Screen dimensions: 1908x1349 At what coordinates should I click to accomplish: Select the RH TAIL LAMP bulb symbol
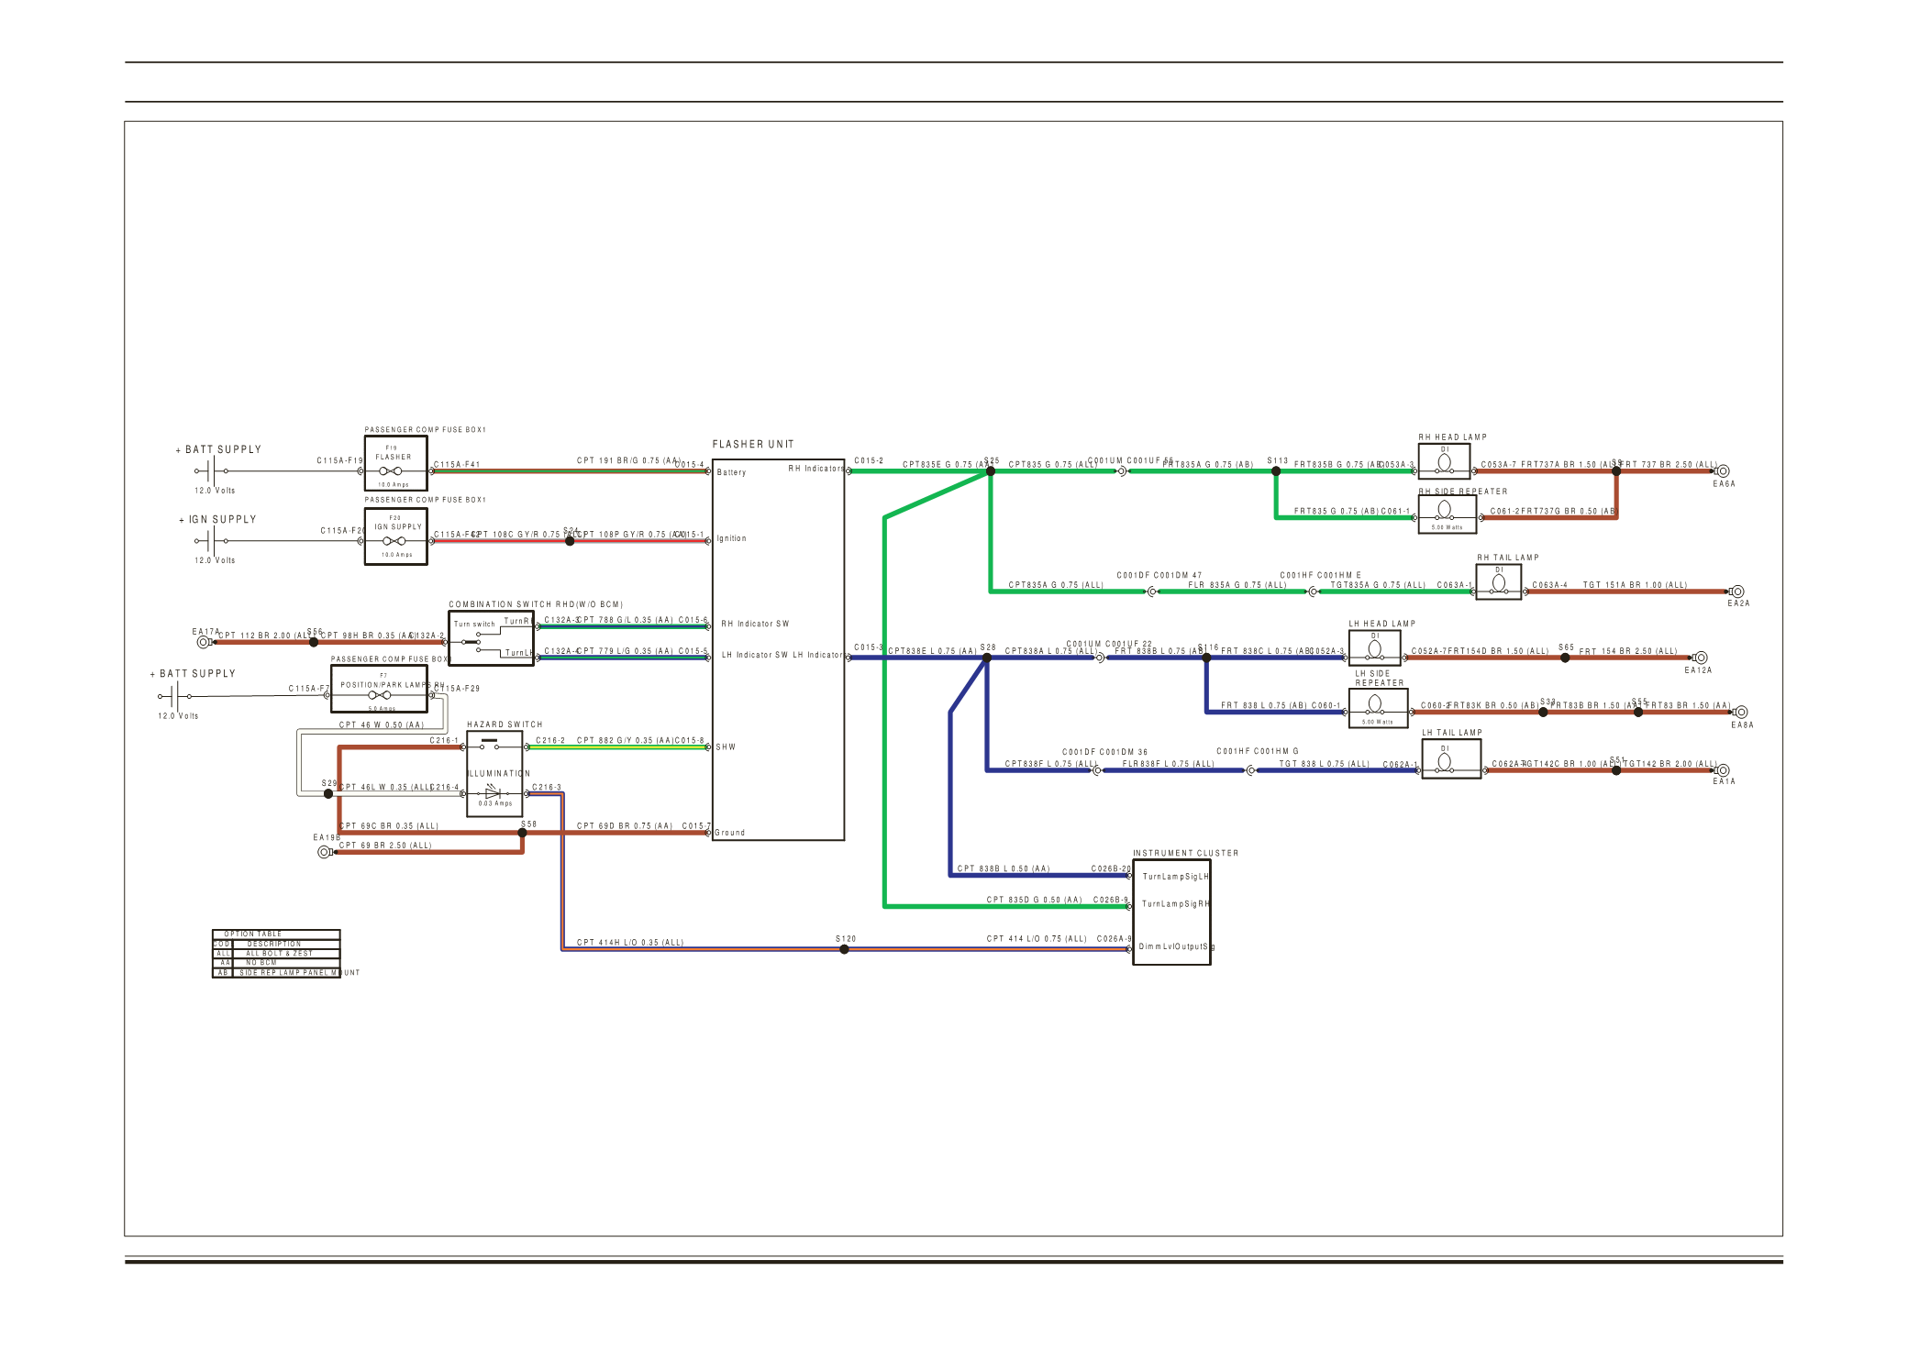pyautogui.click(x=1498, y=583)
